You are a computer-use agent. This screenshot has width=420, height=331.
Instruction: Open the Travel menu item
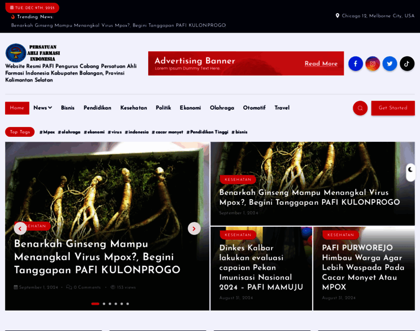pos(282,108)
